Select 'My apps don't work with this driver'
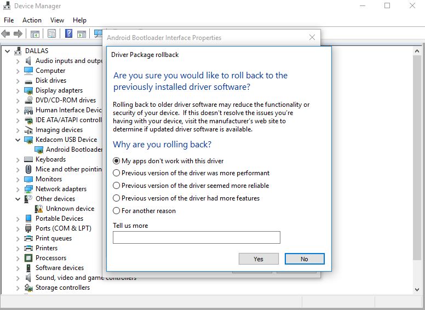 click(x=116, y=161)
